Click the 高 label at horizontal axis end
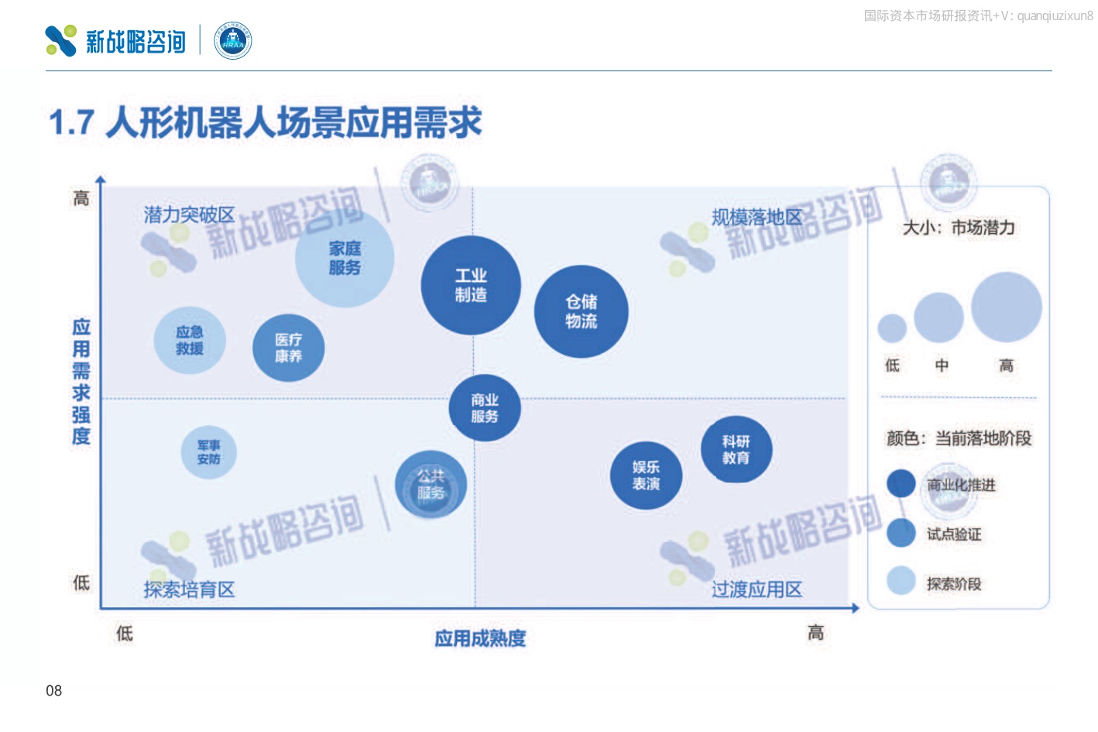The height and width of the screenshot is (732, 1098). point(815,633)
